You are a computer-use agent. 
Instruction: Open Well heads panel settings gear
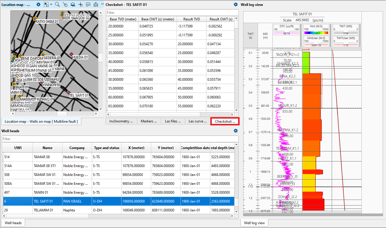235,131
